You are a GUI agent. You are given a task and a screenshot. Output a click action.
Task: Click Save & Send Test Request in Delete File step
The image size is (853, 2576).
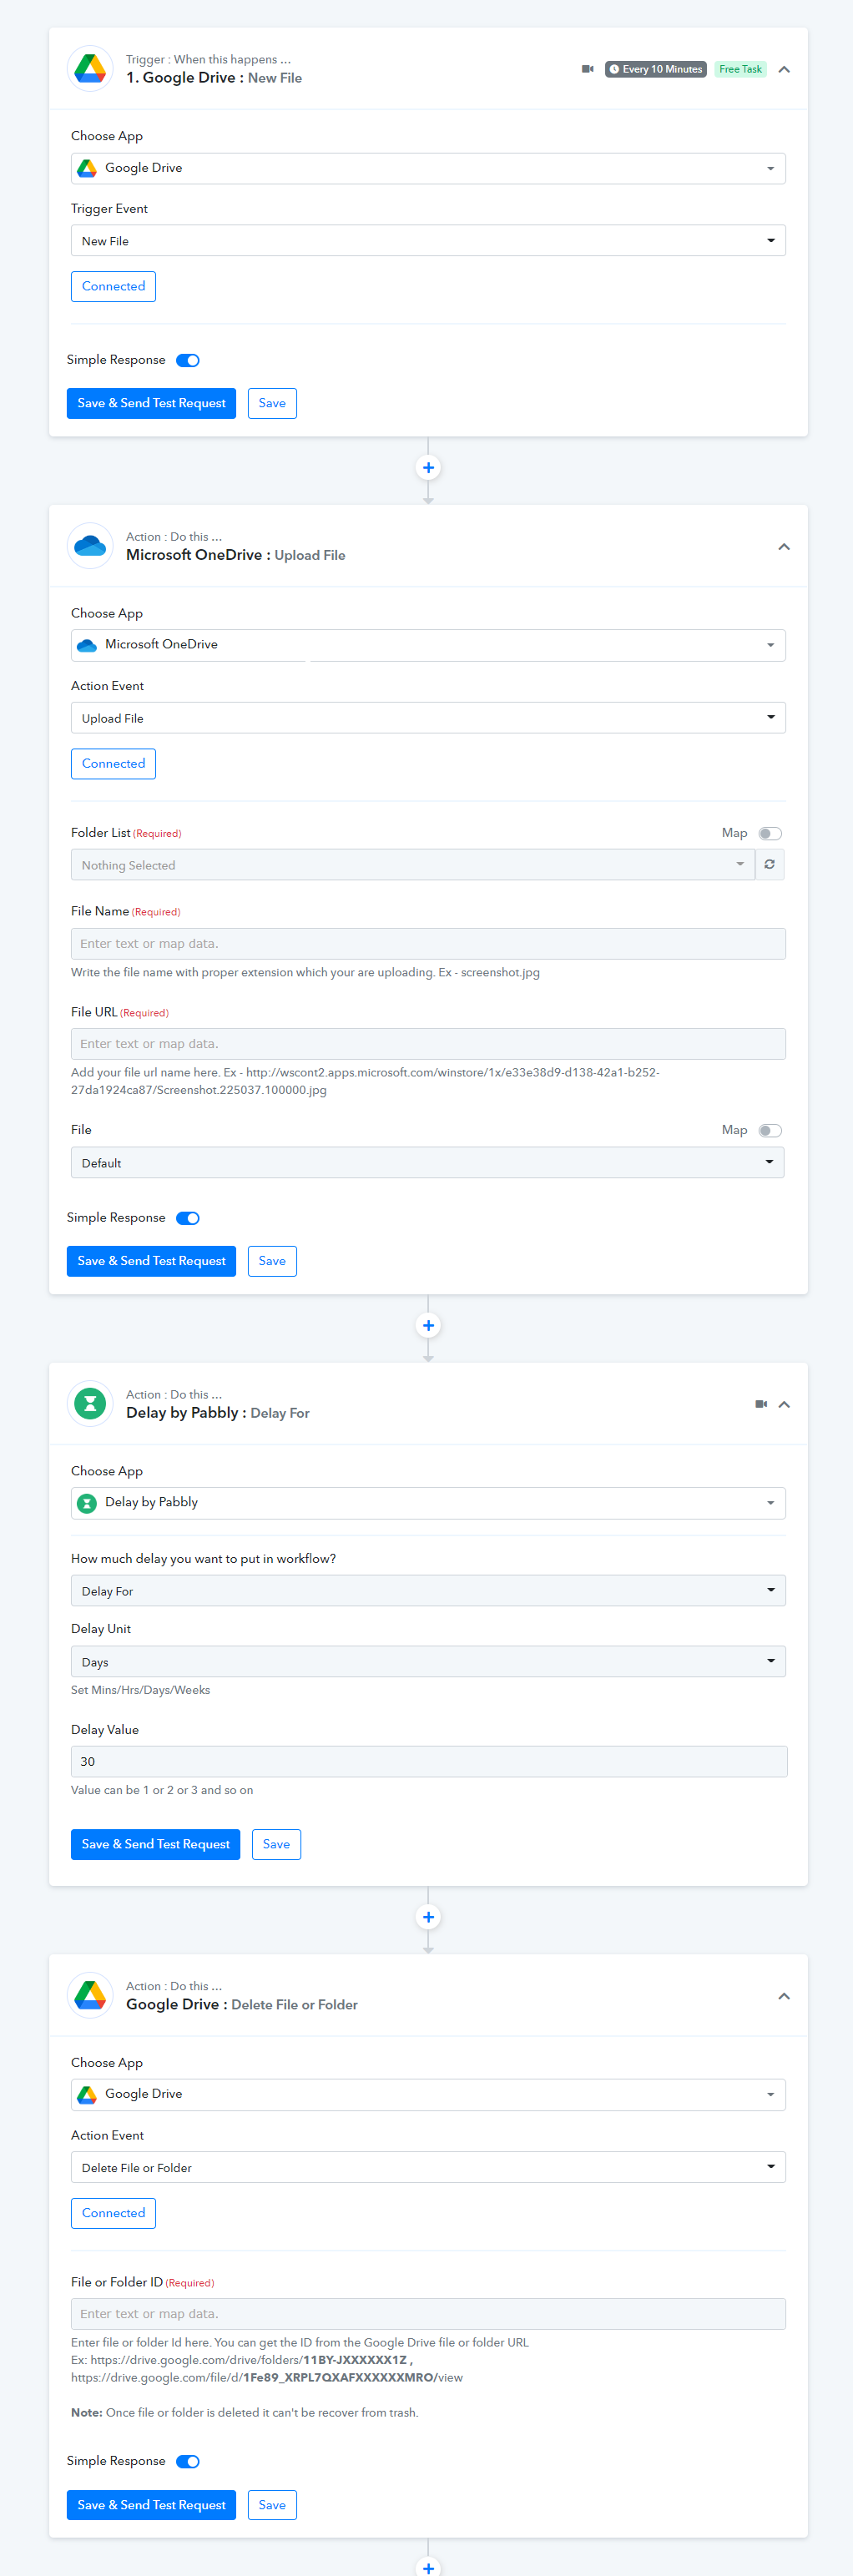point(151,2505)
